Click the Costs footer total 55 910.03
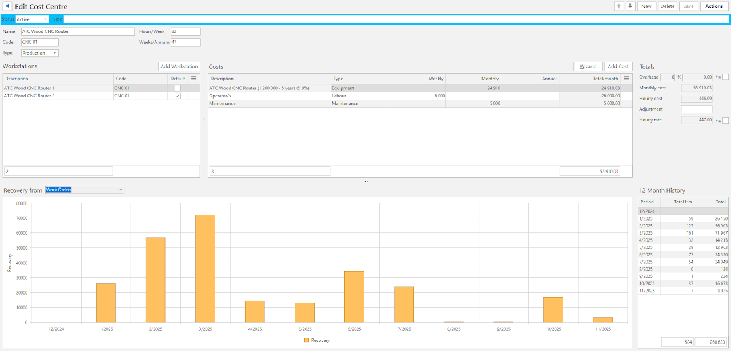731x351 pixels. tap(589, 171)
